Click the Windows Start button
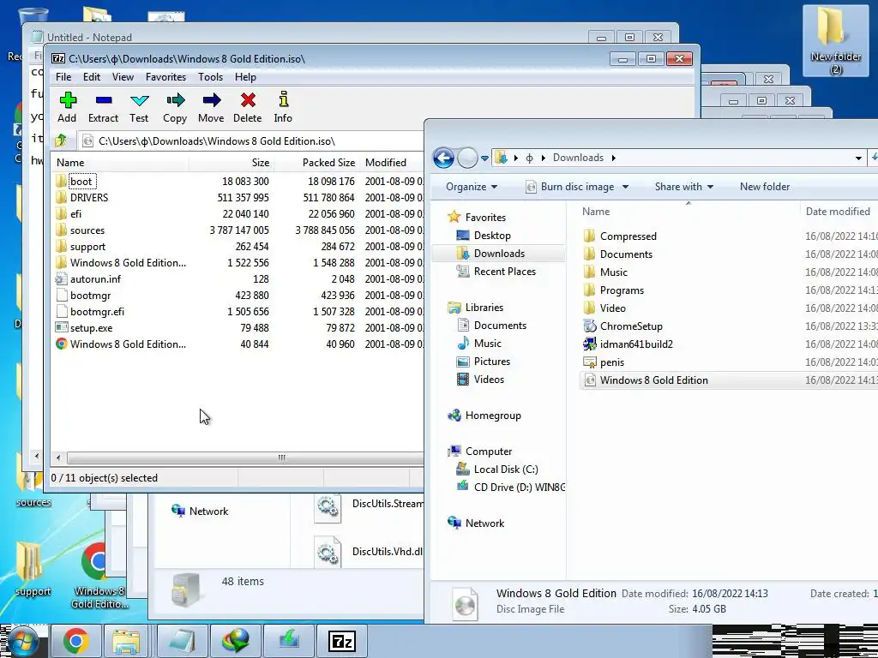 click(x=22, y=641)
